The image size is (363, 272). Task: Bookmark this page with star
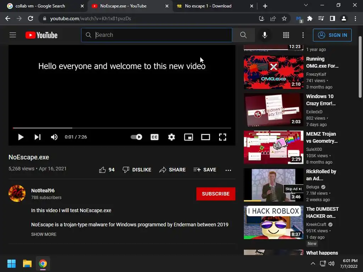point(284,18)
